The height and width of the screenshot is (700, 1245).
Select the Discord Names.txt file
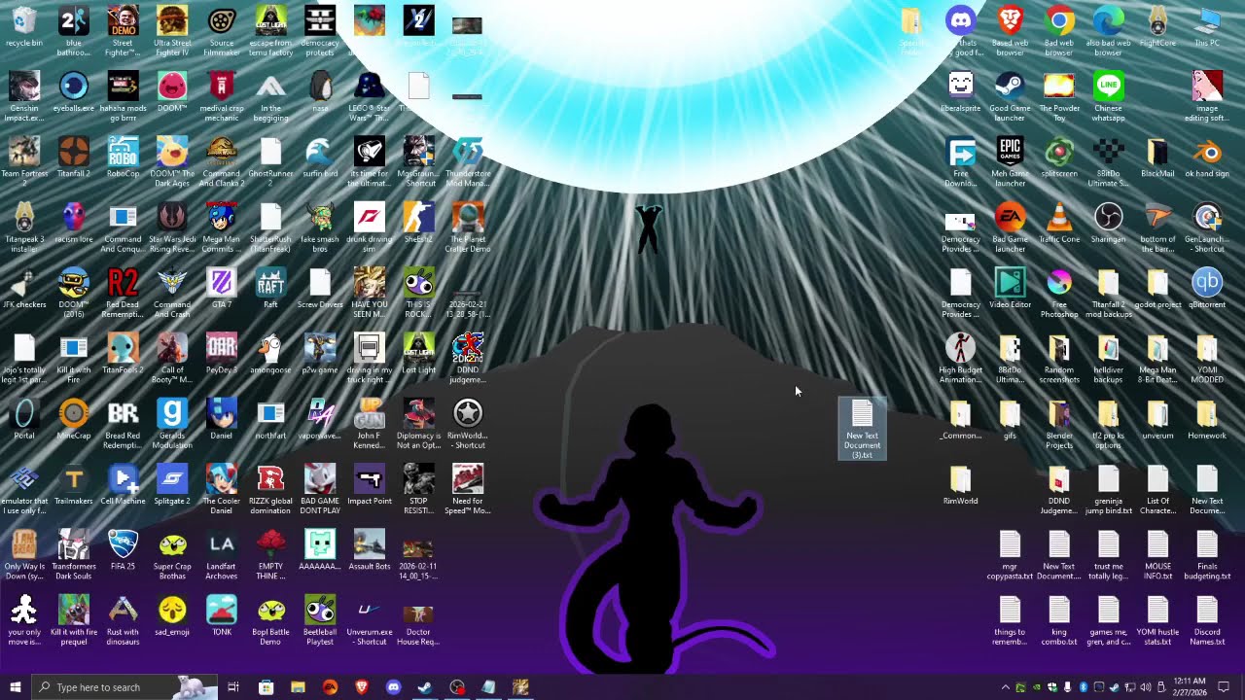[x=1207, y=621]
